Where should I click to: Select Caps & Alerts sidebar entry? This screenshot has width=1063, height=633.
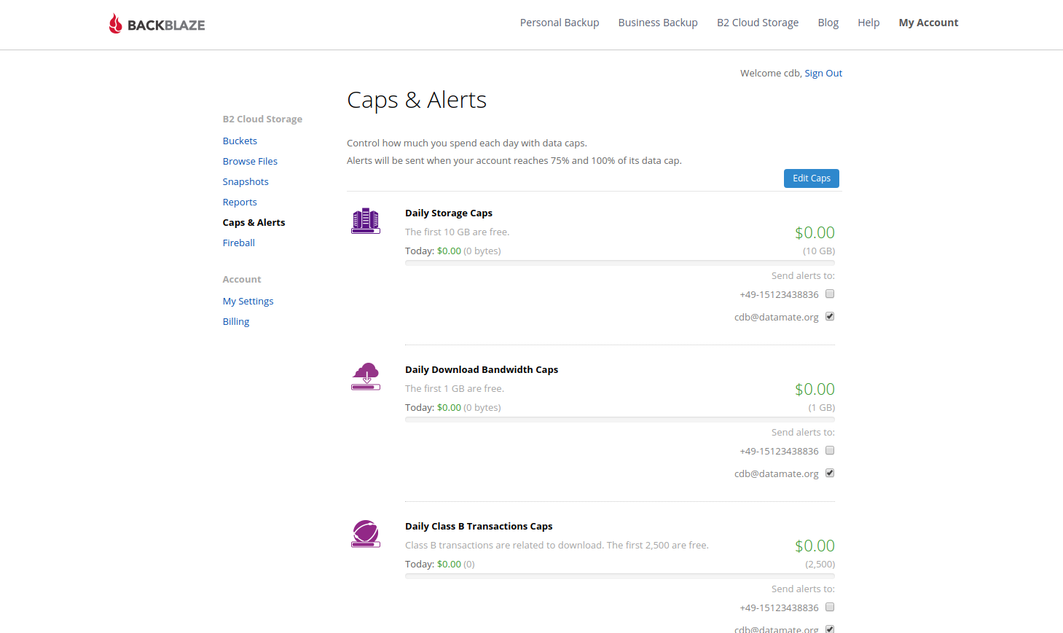pos(254,222)
